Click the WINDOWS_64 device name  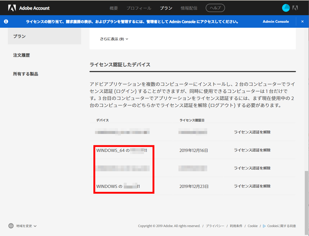[122, 151]
